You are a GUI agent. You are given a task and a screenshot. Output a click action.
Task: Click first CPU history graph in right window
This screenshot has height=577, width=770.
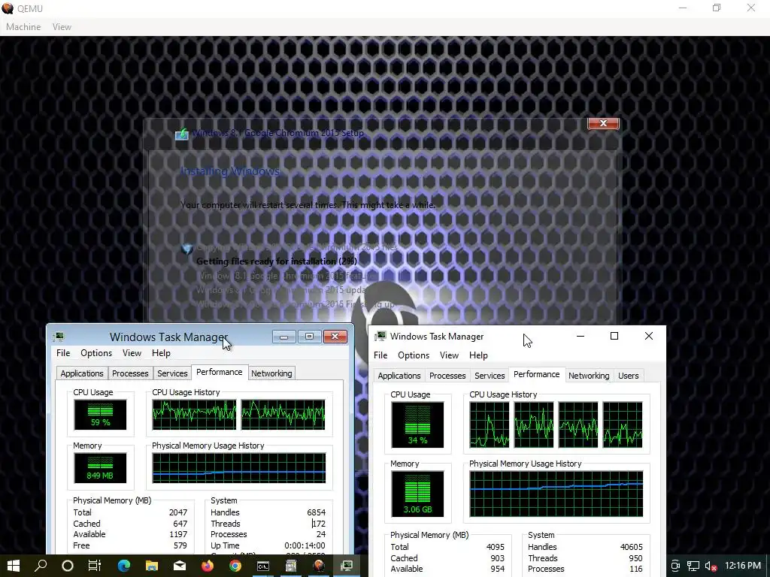490,424
